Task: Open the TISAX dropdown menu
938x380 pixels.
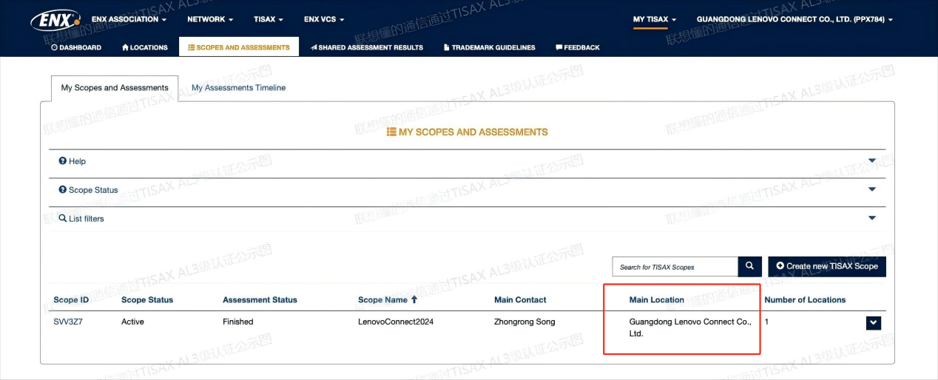Action: [x=269, y=19]
